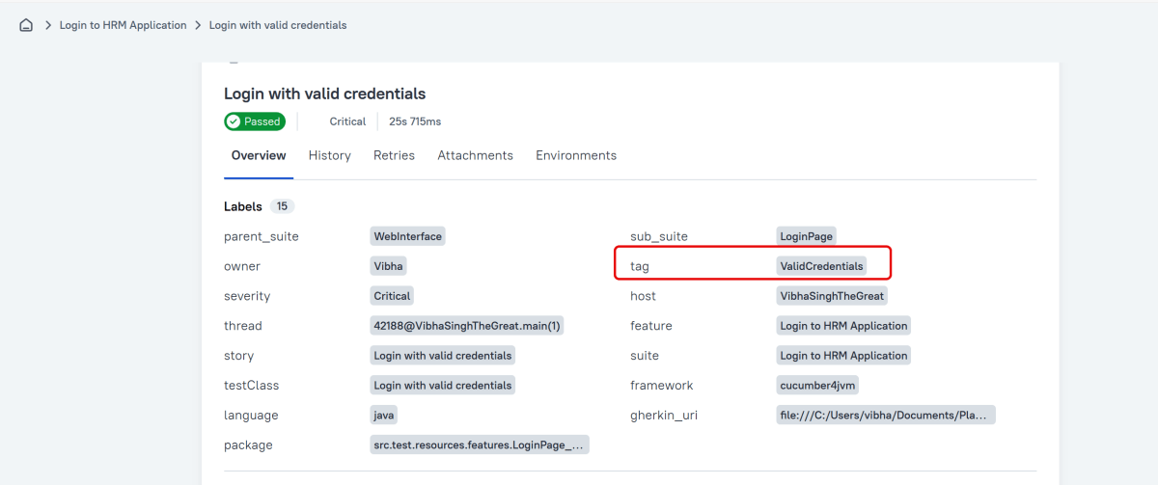The image size is (1158, 485).
Task: Open the History tab
Action: click(x=329, y=155)
